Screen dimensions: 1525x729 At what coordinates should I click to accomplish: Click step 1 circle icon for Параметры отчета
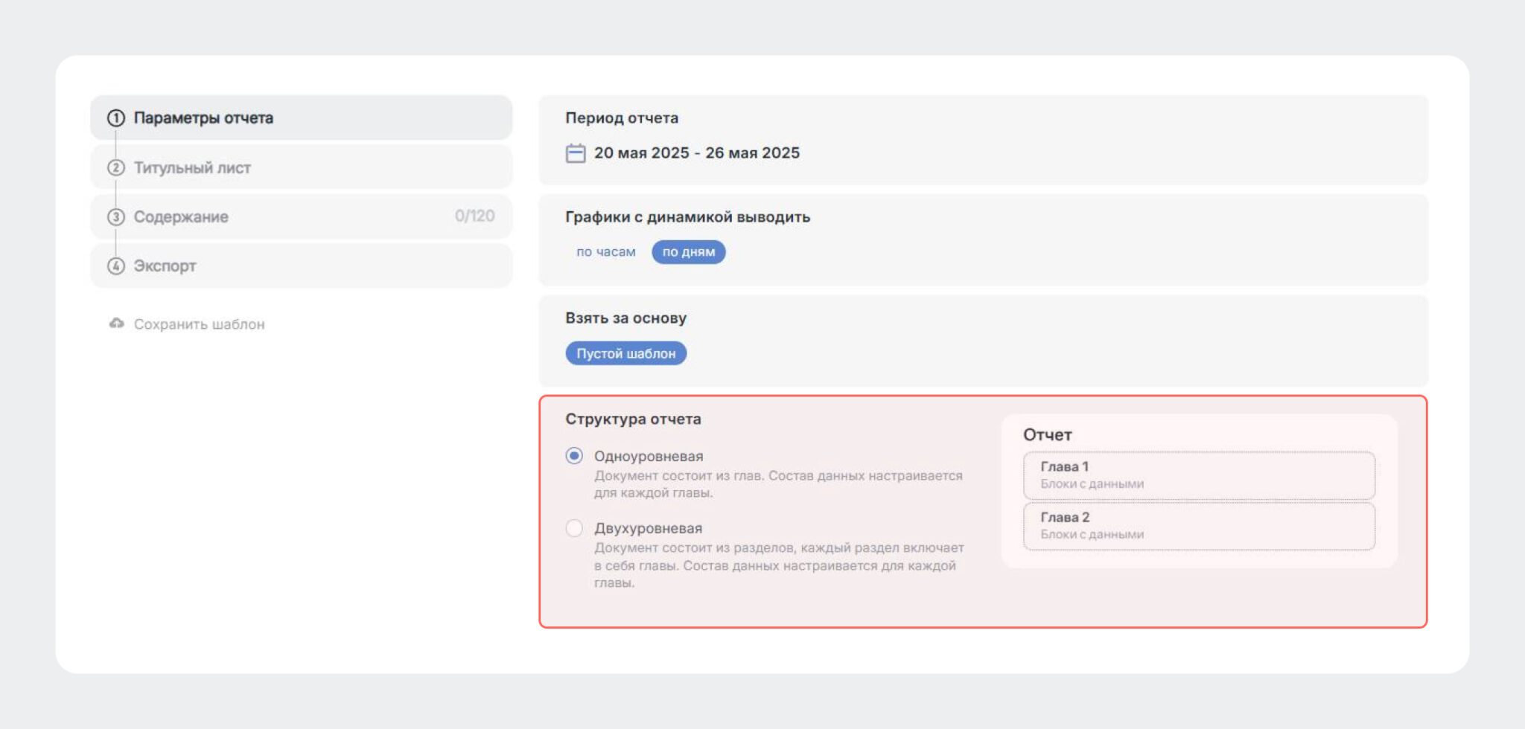click(x=116, y=118)
